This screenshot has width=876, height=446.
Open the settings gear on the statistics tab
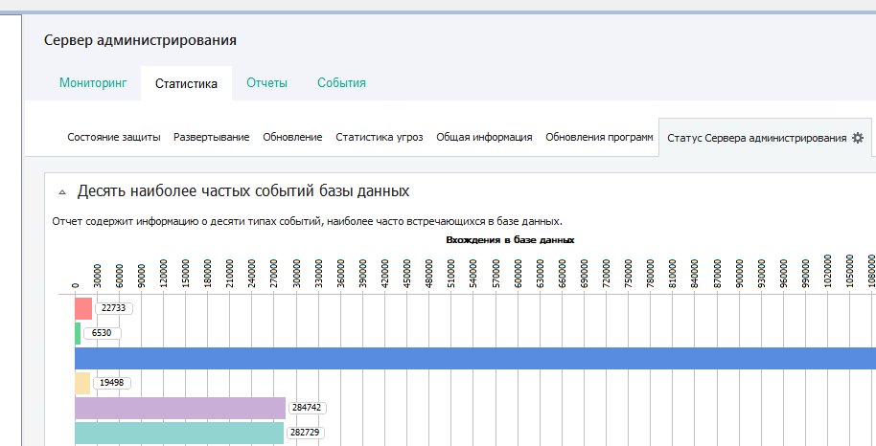858,138
